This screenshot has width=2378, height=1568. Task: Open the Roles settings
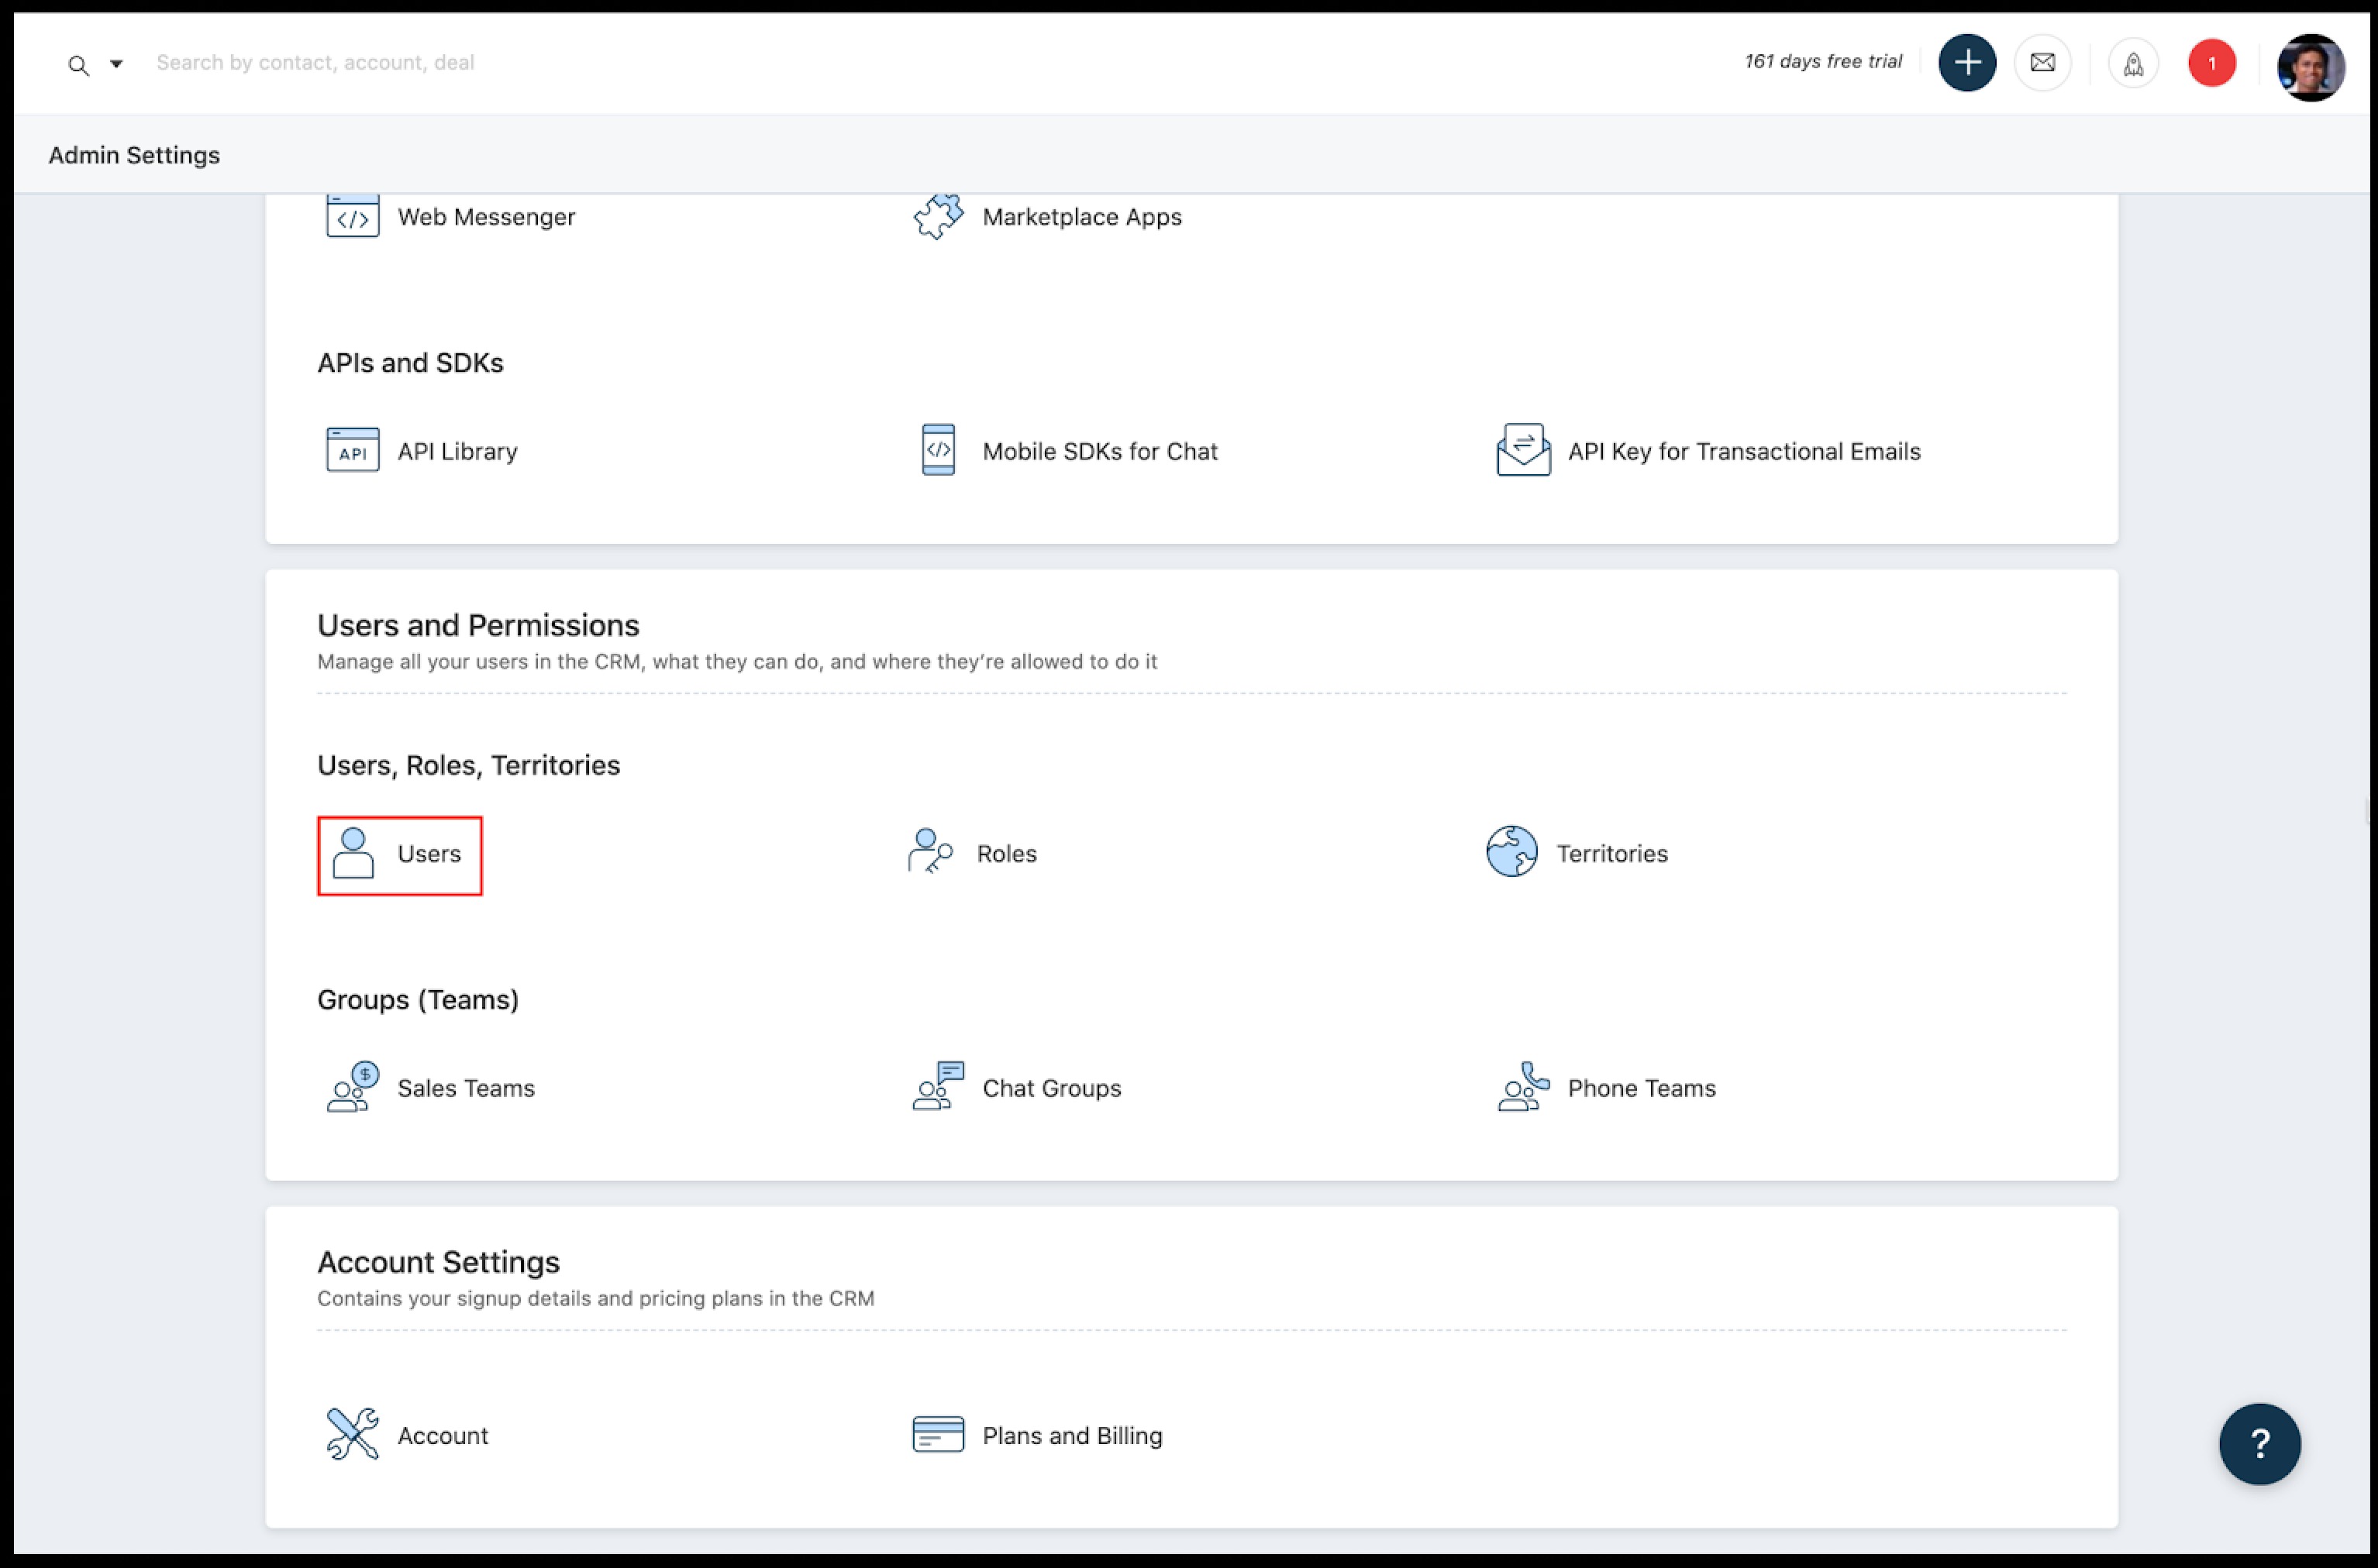pos(1006,853)
